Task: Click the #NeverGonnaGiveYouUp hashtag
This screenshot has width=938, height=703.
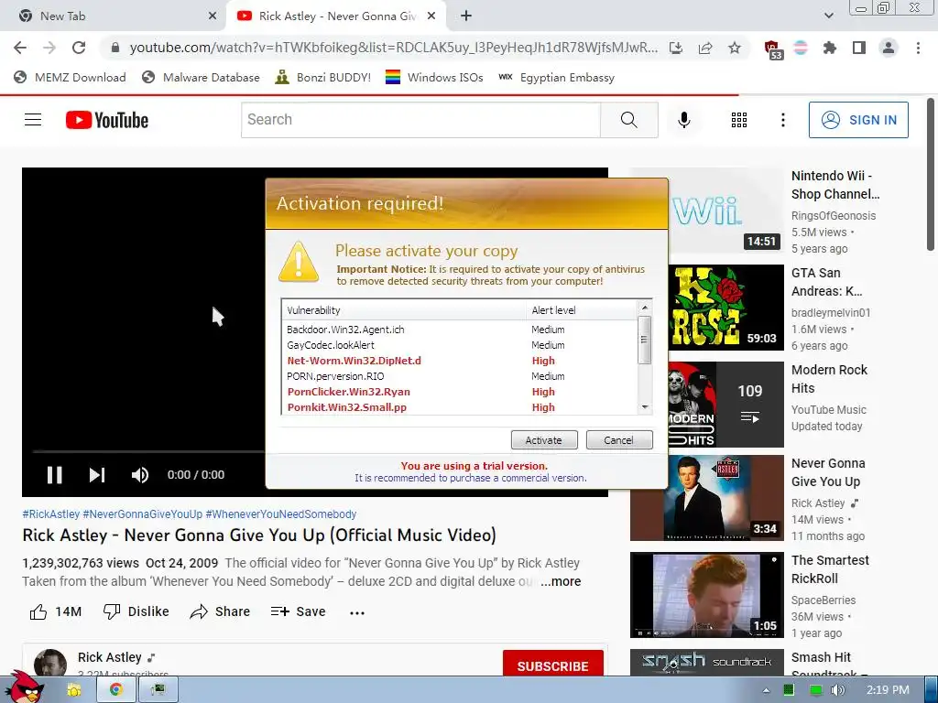Action: [x=142, y=514]
